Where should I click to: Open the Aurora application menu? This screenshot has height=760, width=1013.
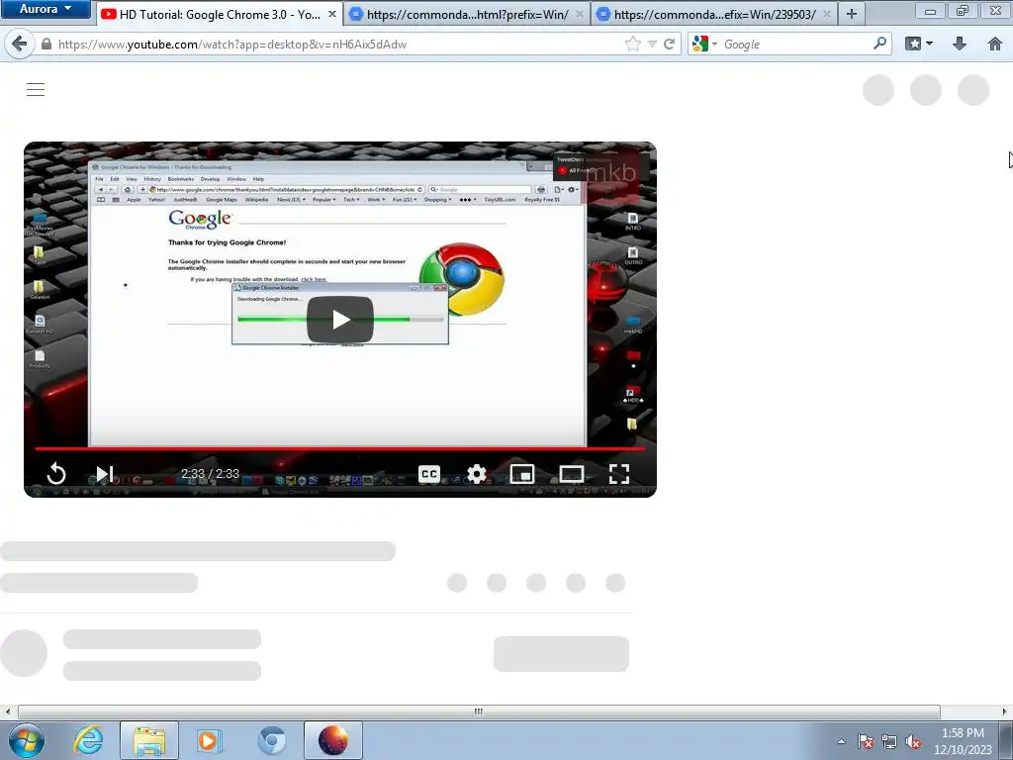click(x=45, y=9)
